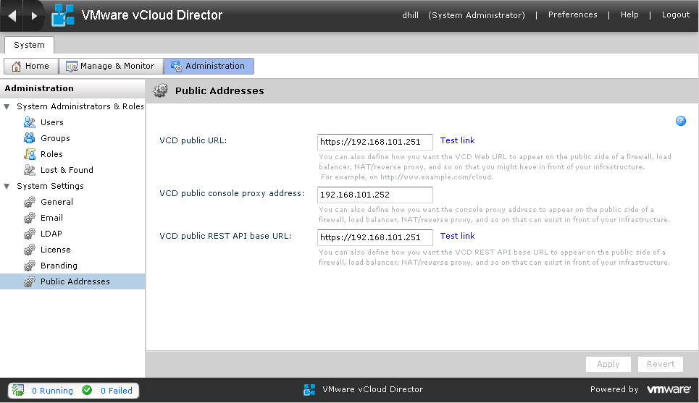699x403 pixels.
Task: Click the Users icon in sidebar
Action: click(30, 122)
